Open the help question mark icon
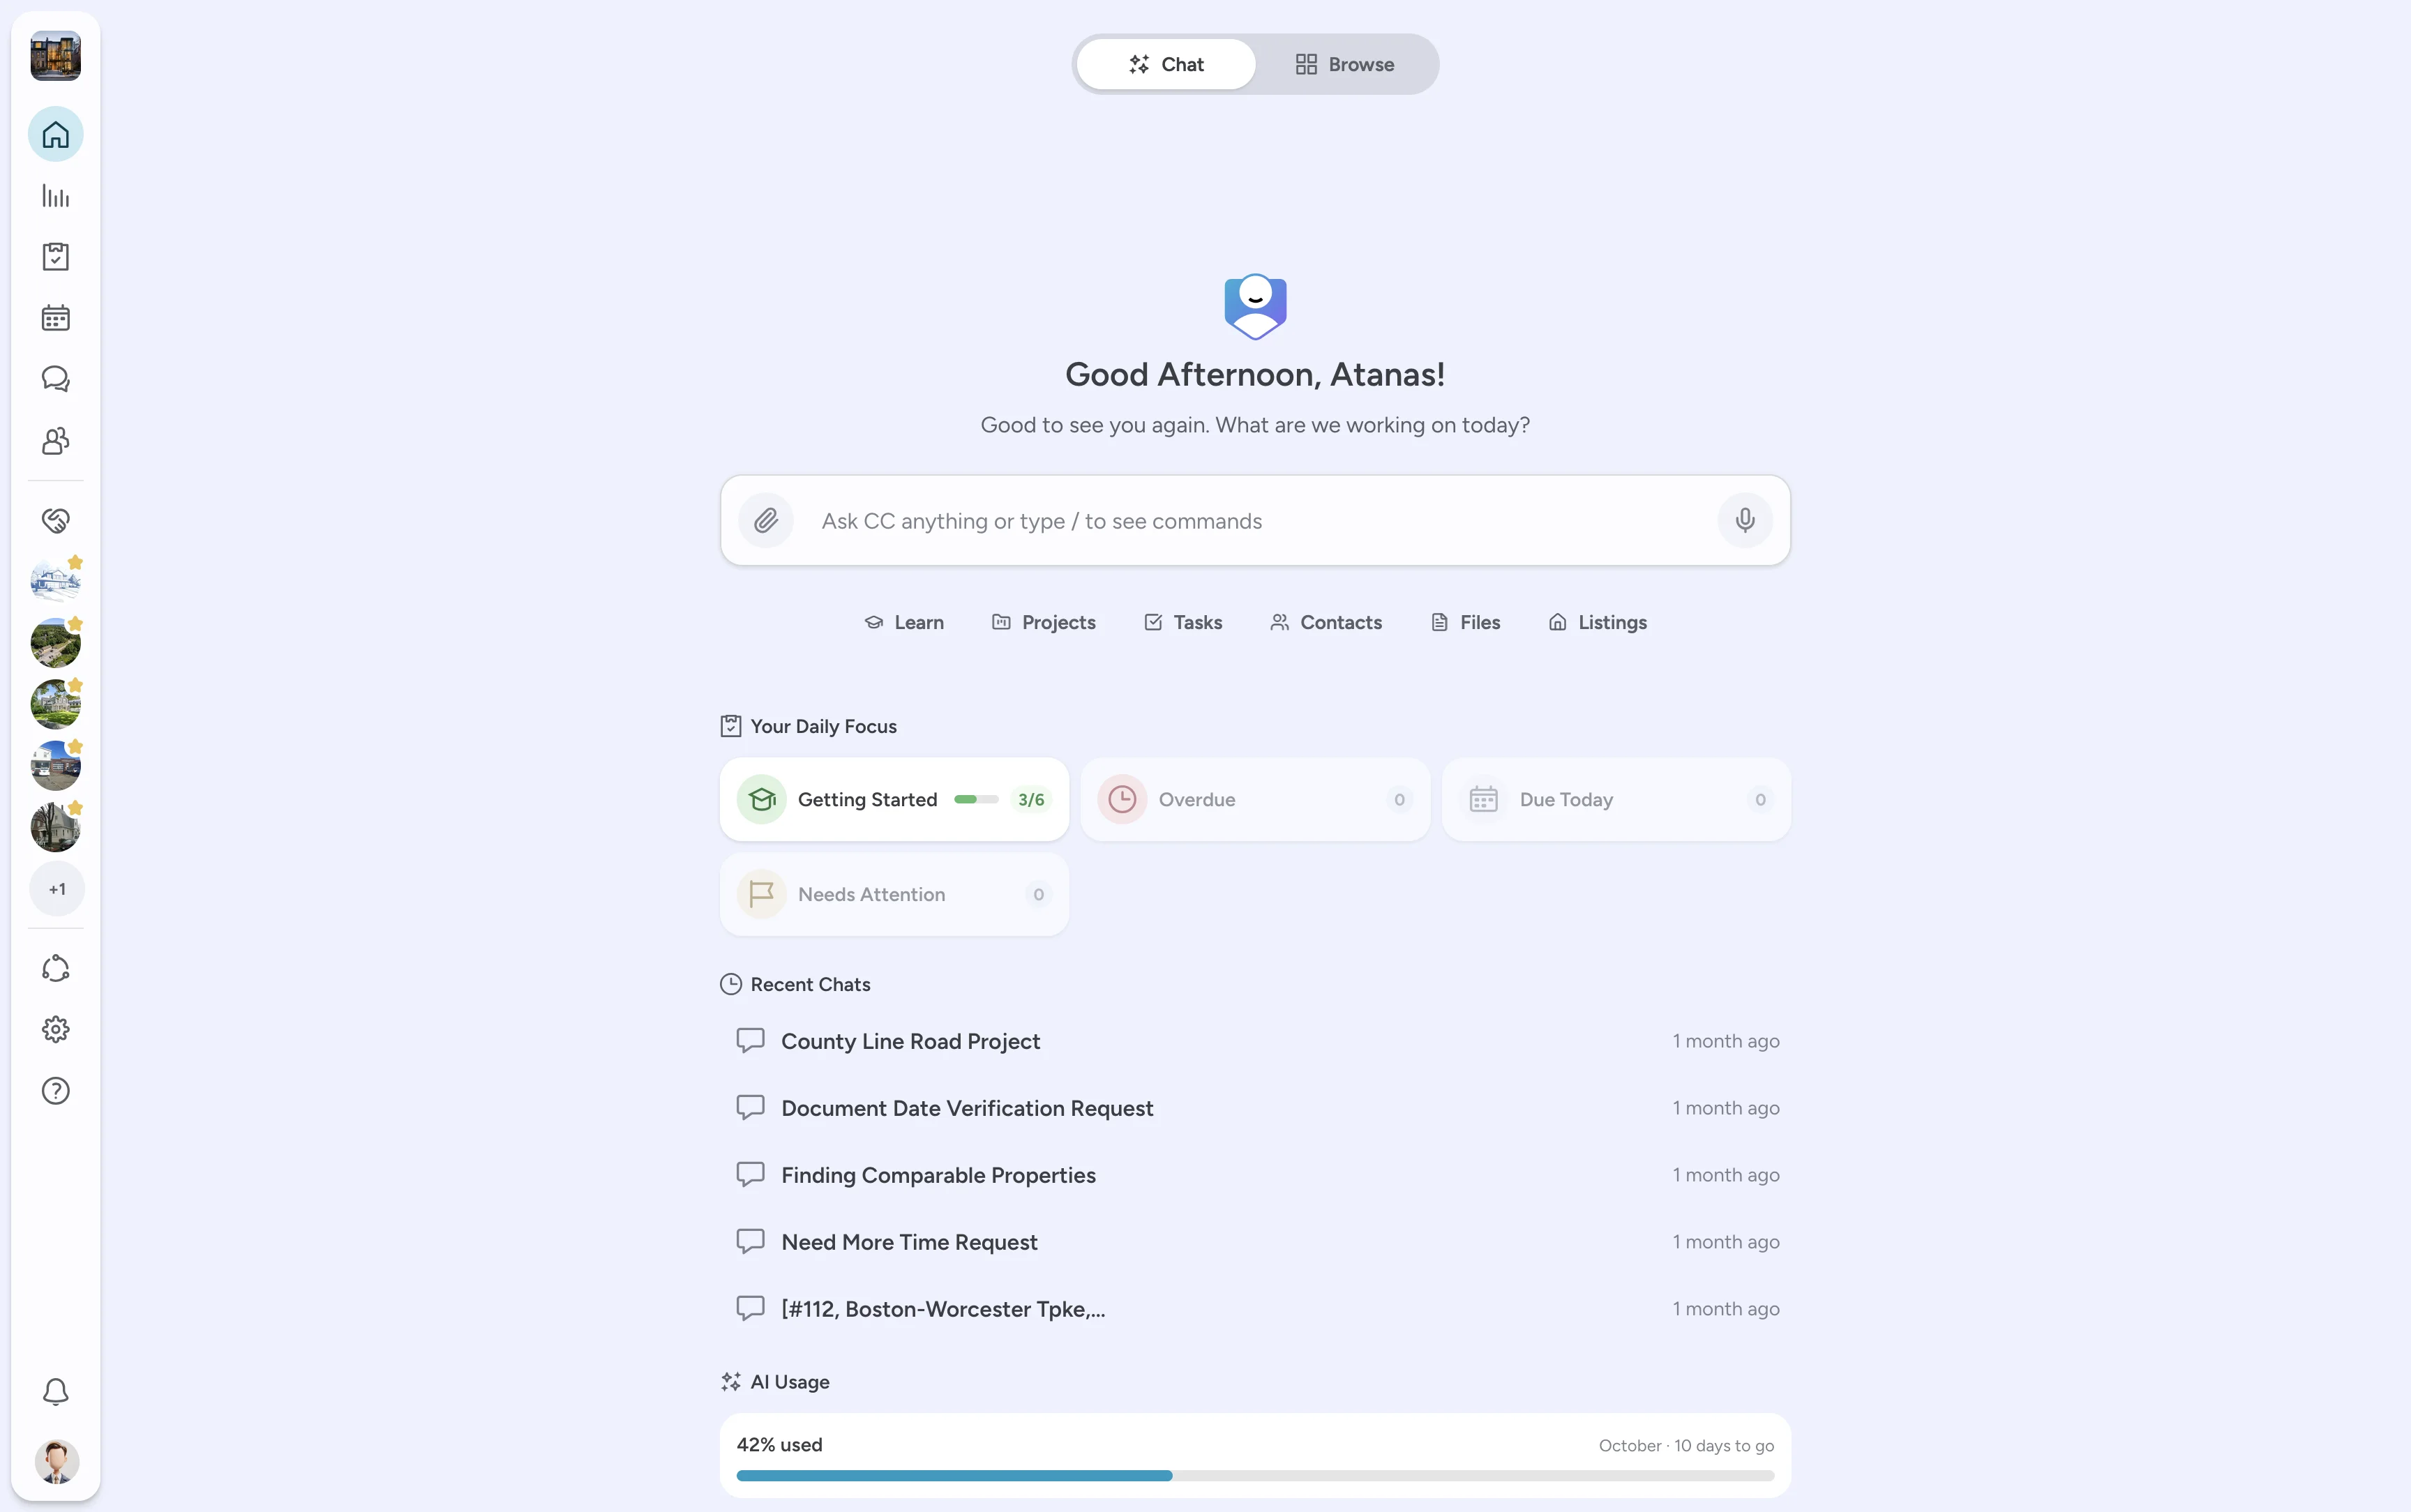Screen dimensions: 2411x1512 coord(56,1091)
